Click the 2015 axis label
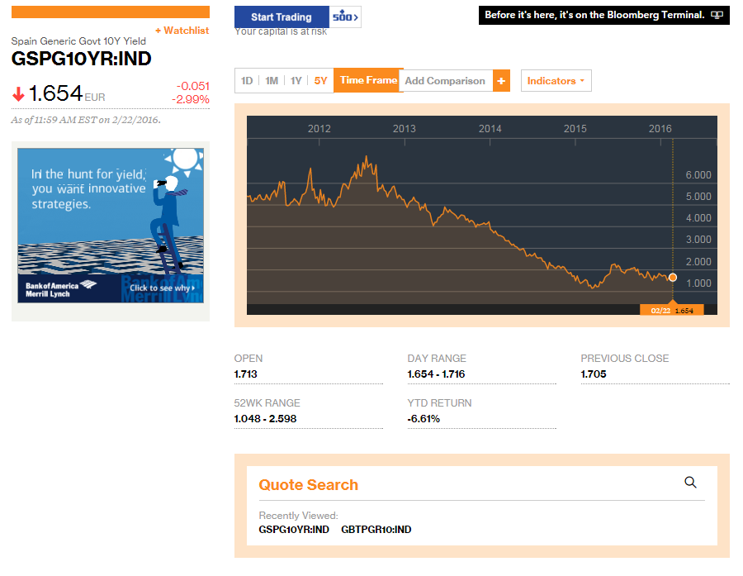The width and height of the screenshot is (743, 576). (575, 129)
